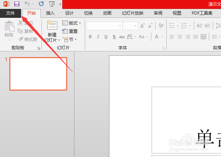Screen dimensions: 221x157
Task: Open the 幻灯片放映 tab
Action: click(133, 13)
